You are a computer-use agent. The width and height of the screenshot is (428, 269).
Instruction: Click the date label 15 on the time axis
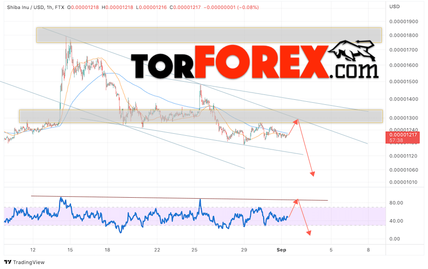coord(70,250)
